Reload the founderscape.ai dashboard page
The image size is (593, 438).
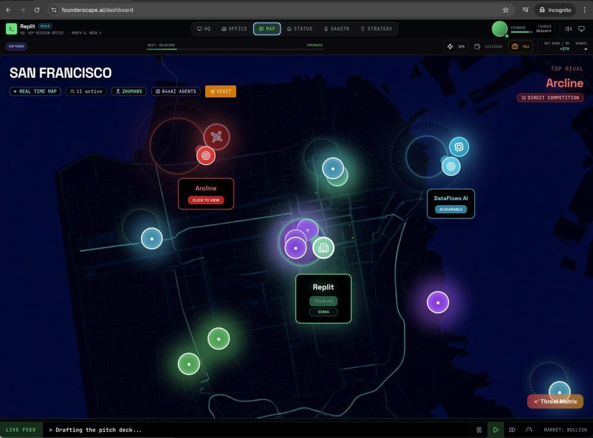click(x=37, y=10)
